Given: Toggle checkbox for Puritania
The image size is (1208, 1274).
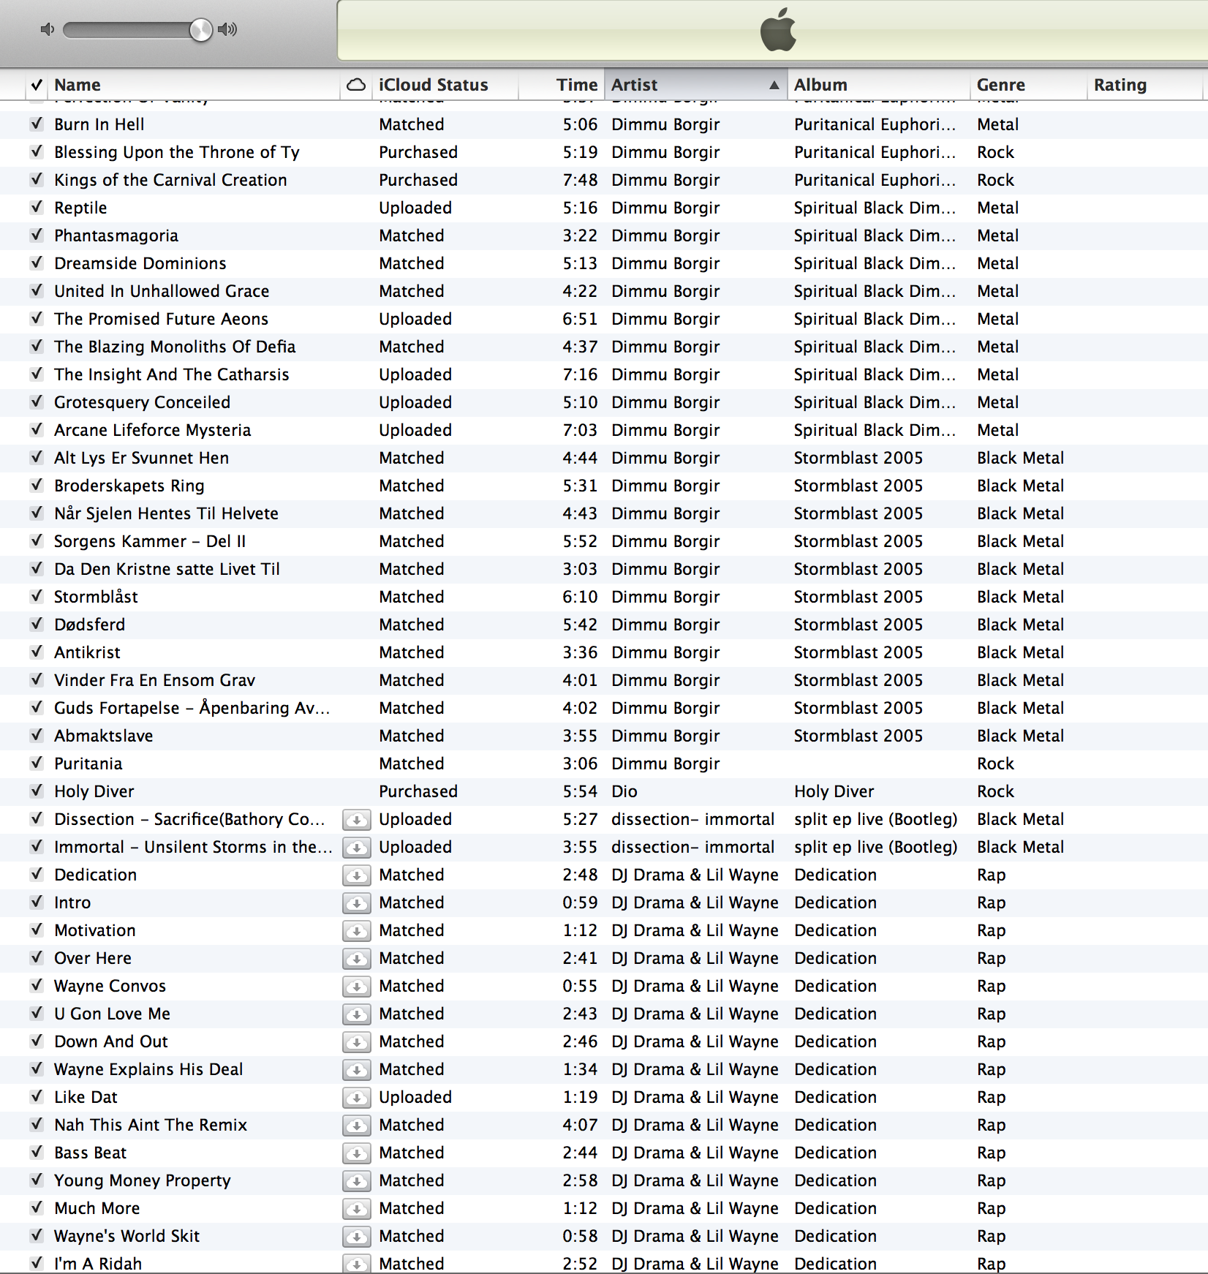Looking at the screenshot, I should tap(37, 763).
